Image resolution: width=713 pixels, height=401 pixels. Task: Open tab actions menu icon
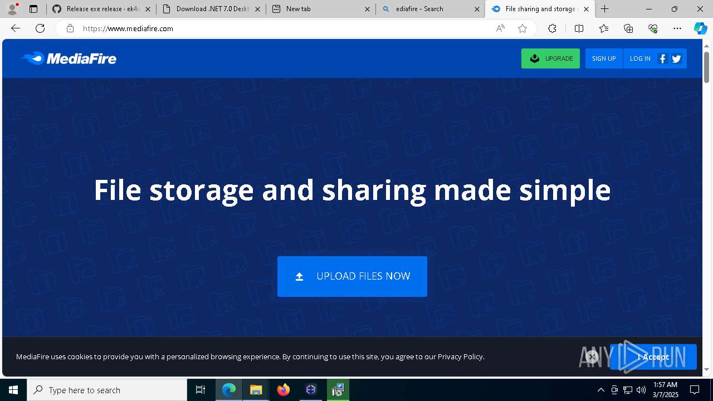tap(33, 9)
